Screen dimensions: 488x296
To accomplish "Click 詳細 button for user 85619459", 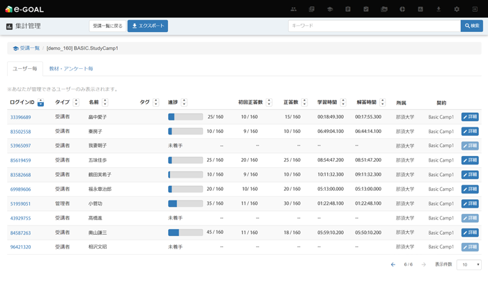I will [x=470, y=160].
